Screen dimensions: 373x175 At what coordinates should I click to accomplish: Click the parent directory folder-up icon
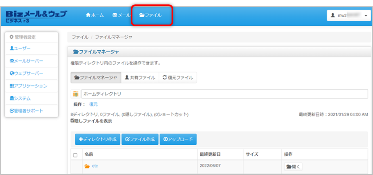[x=75, y=94]
